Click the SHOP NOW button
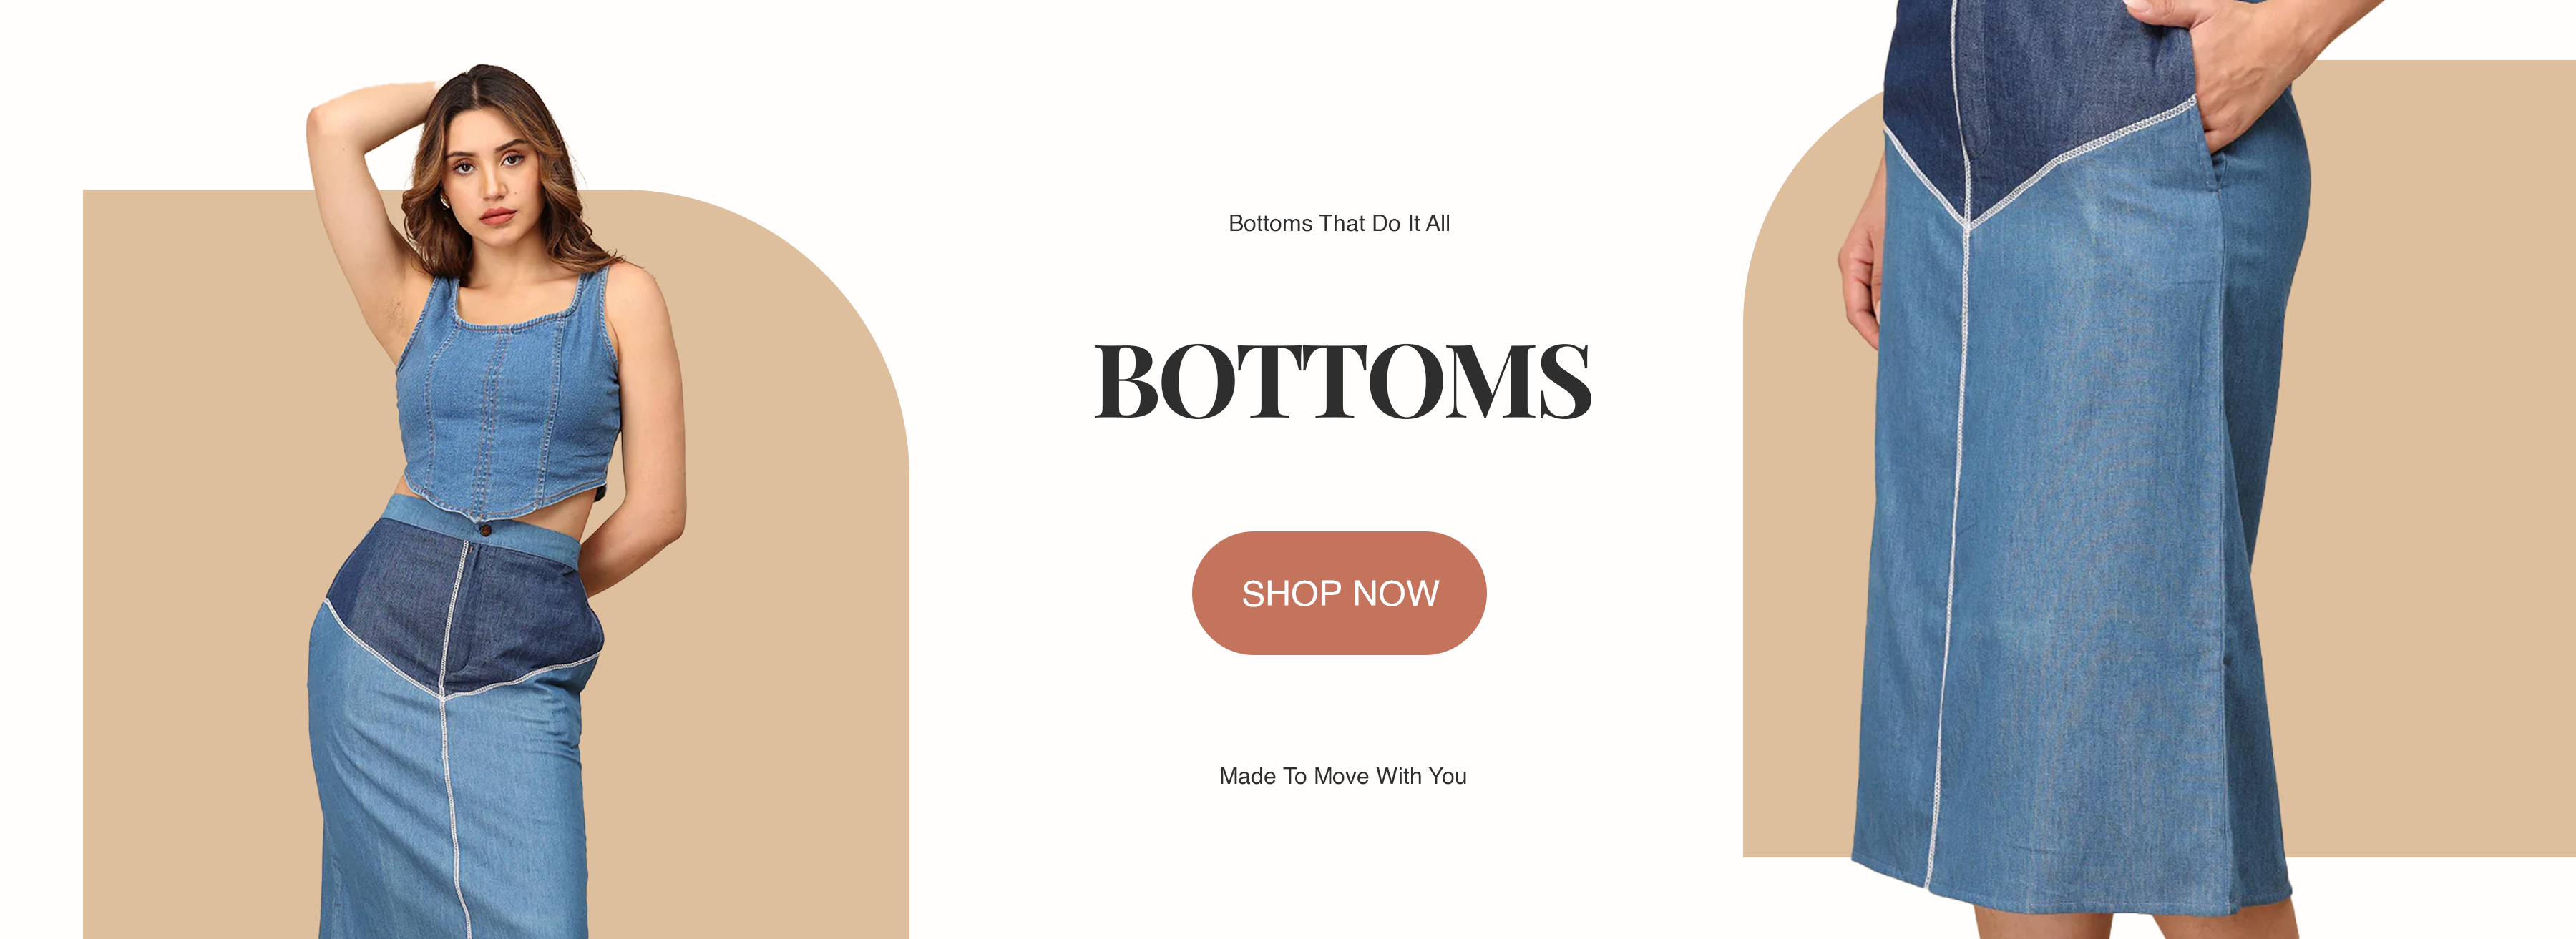Image resolution: width=2576 pixels, height=939 pixels. tap(1339, 594)
